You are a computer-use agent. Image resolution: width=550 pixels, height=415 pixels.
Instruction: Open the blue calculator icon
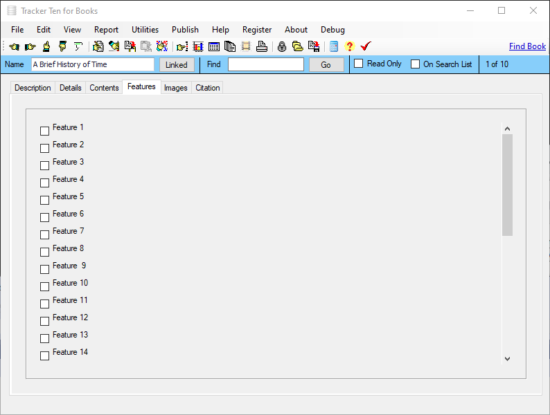coord(334,46)
